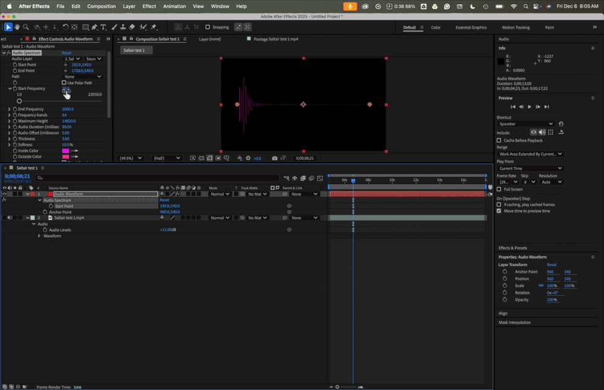This screenshot has width=604, height=390.
Task: Open macOS Spotlight search icon
Action: pos(526,6)
